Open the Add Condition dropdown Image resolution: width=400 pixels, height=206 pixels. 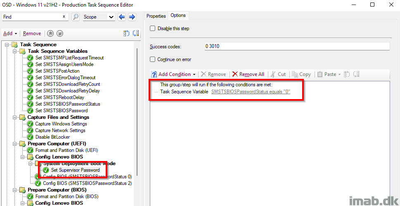pyautogui.click(x=174, y=74)
